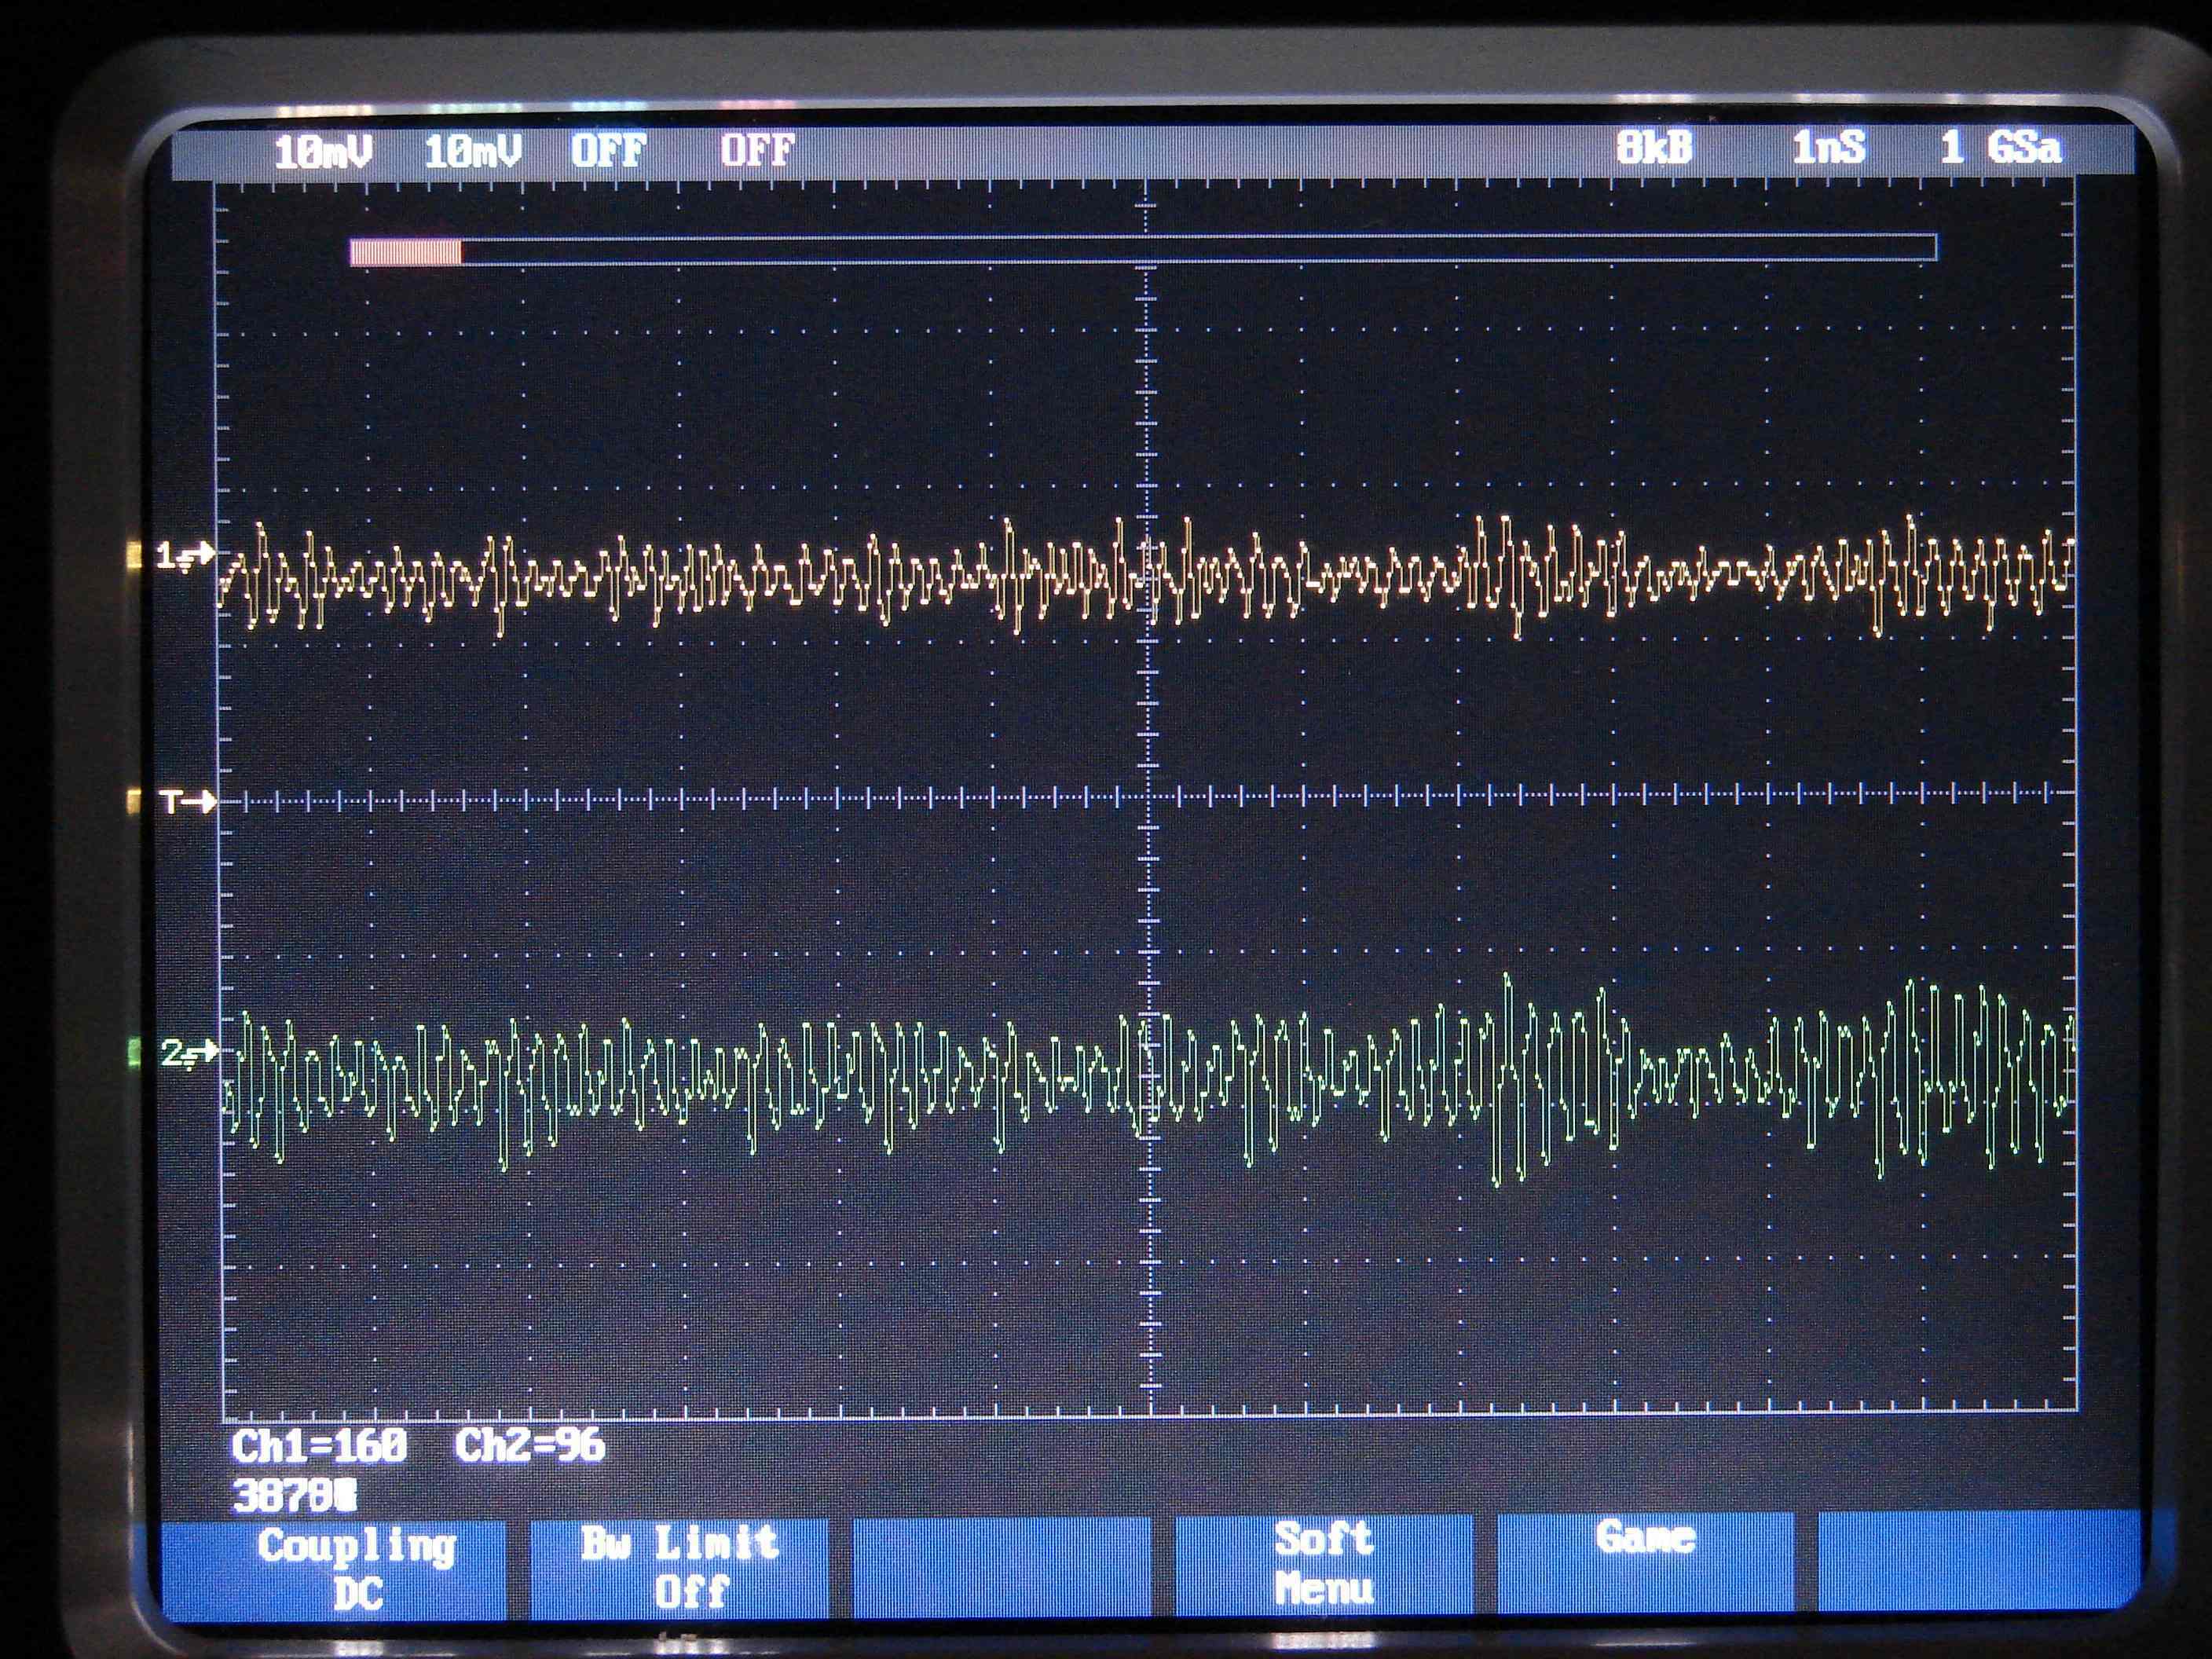The height and width of the screenshot is (1659, 2212).
Task: Click the second OFF channel indicator
Action: pos(757,151)
